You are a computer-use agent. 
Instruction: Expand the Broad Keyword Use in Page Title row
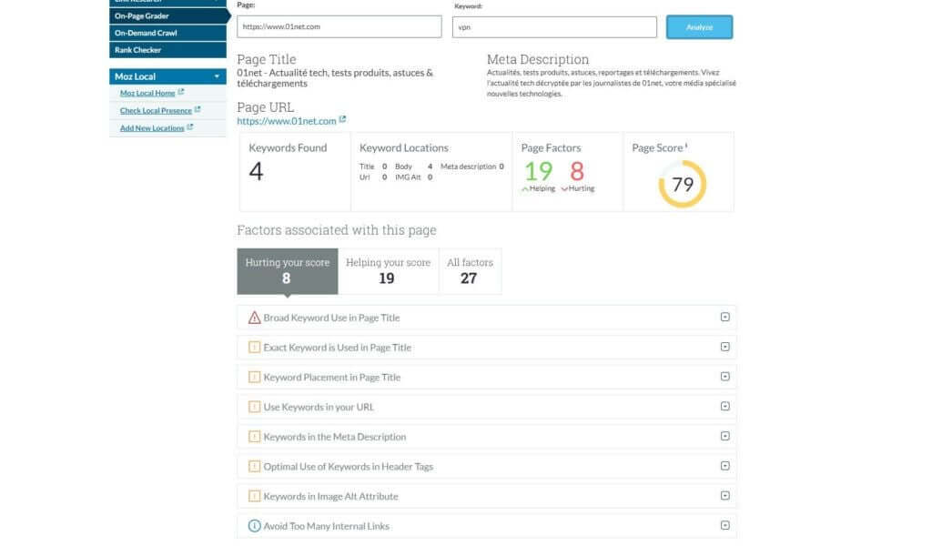[724, 317]
